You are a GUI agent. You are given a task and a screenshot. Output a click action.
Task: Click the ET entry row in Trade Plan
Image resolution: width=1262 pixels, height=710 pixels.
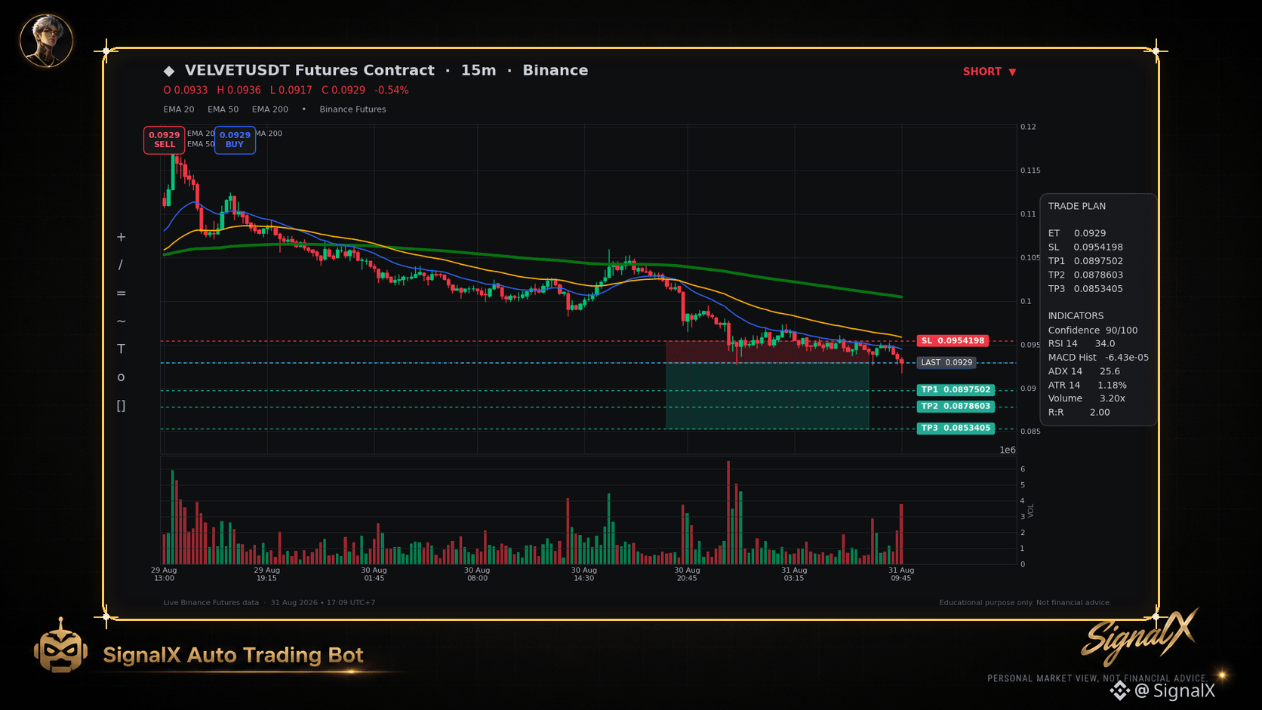[x=1076, y=234]
